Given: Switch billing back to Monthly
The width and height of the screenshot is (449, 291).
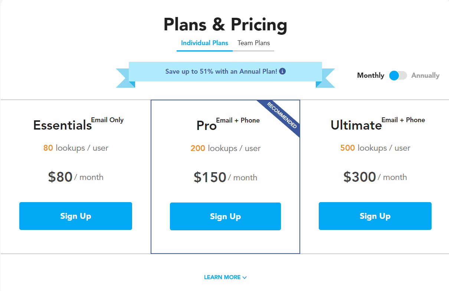Looking at the screenshot, I should coord(394,75).
